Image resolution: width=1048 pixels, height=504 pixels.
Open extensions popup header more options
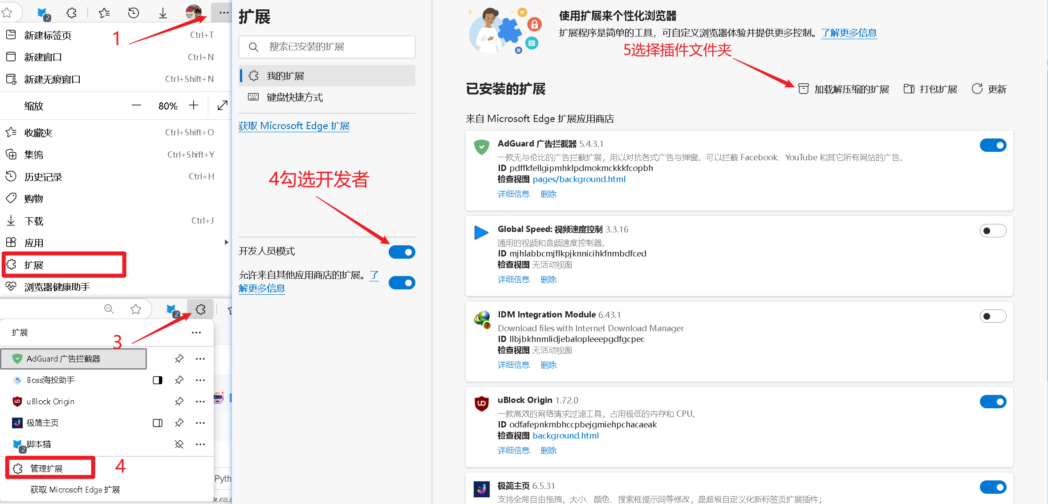196,333
